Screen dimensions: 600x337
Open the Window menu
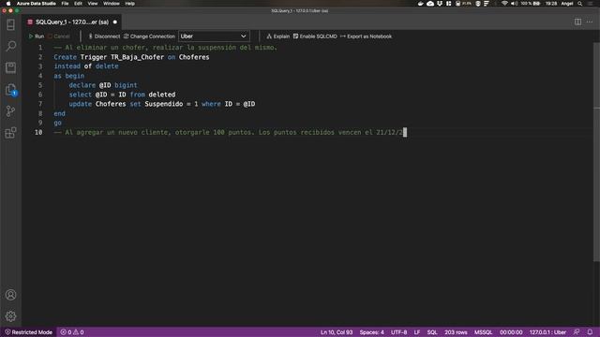click(x=112, y=4)
